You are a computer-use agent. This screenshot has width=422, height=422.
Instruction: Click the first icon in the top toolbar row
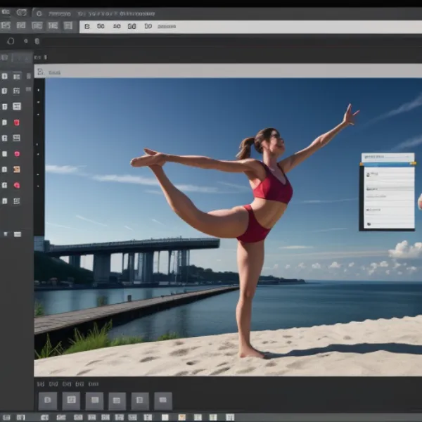(6, 25)
